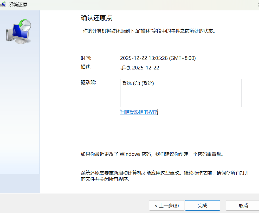Click the 驱动器: label

click(88, 83)
